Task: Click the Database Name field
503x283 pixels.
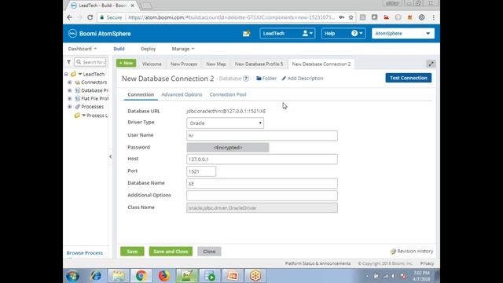Action: (x=262, y=183)
